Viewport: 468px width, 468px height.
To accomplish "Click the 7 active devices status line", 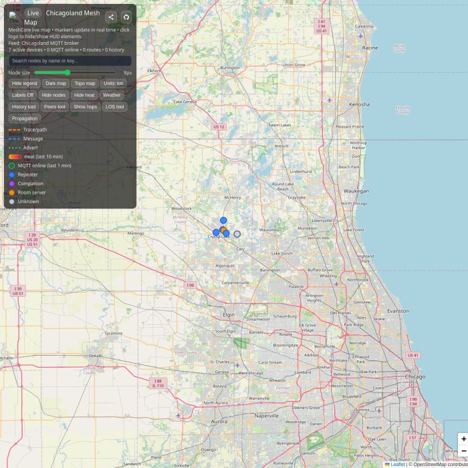I will click(66, 50).
